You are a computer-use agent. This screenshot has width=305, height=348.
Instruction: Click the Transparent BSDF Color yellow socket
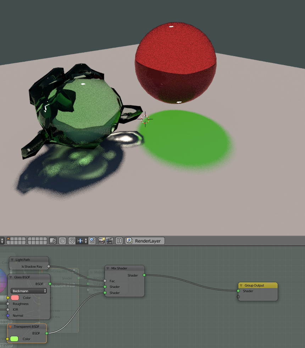point(7,339)
